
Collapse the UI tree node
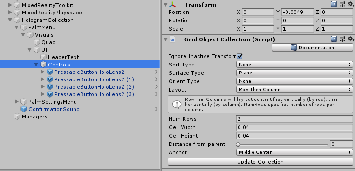click(x=30, y=50)
